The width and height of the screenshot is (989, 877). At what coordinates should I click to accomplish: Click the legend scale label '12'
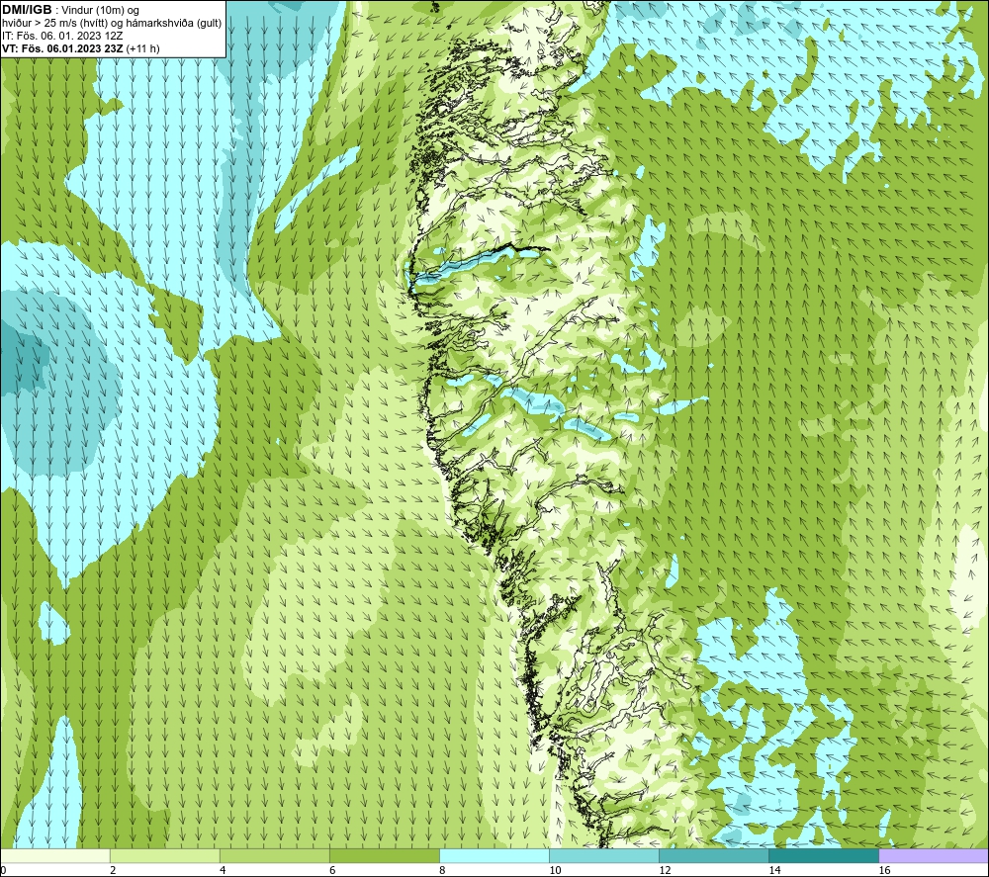[665, 871]
